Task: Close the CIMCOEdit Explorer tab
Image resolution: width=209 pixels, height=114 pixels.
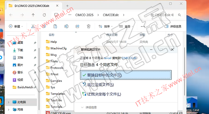Action: [57, 6]
